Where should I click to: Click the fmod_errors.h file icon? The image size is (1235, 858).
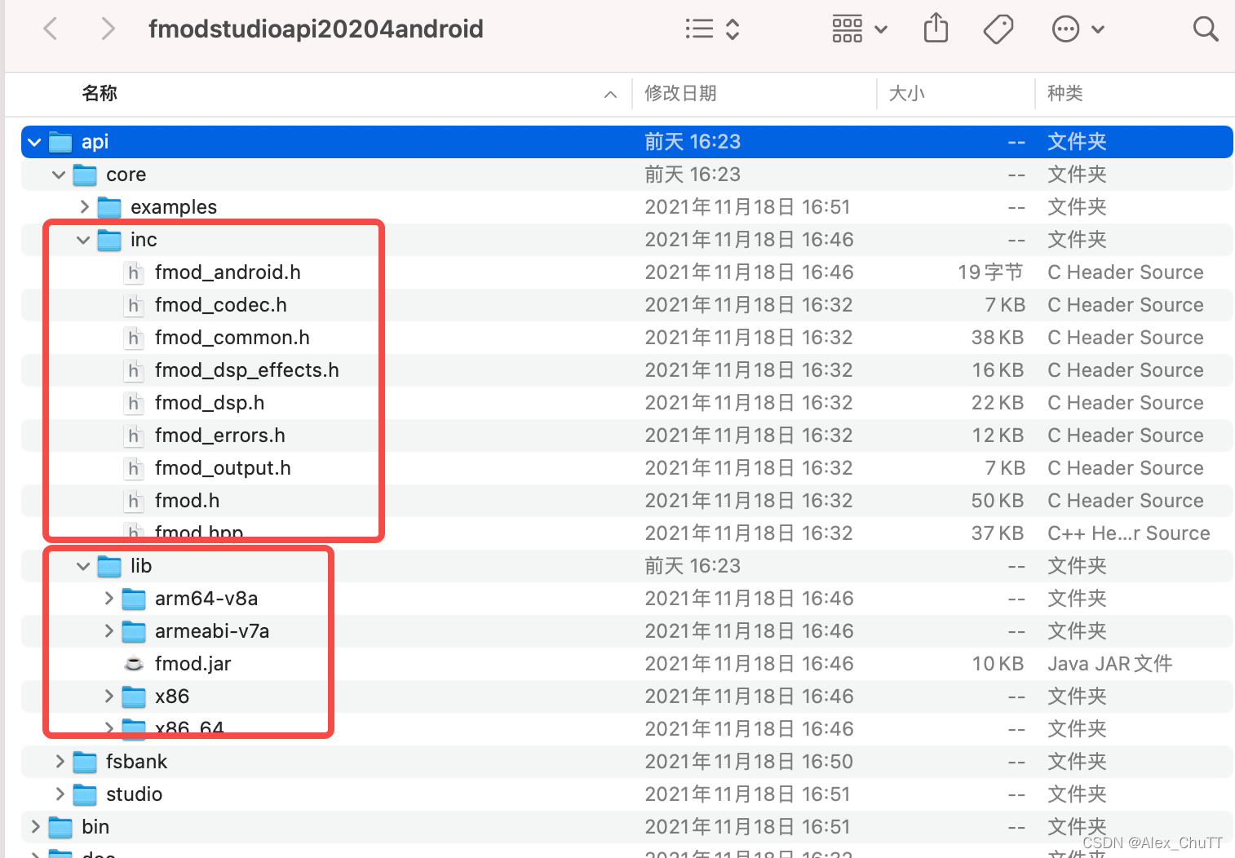[x=134, y=436]
